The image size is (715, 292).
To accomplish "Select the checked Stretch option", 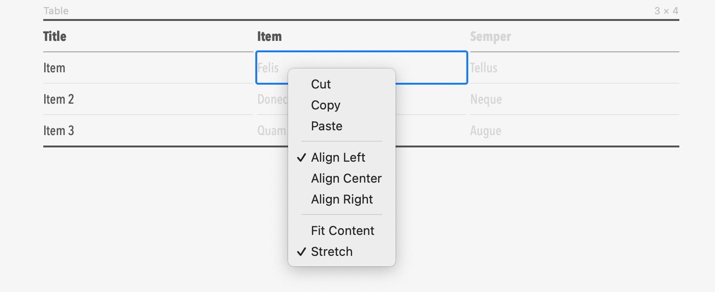I will [x=332, y=252].
